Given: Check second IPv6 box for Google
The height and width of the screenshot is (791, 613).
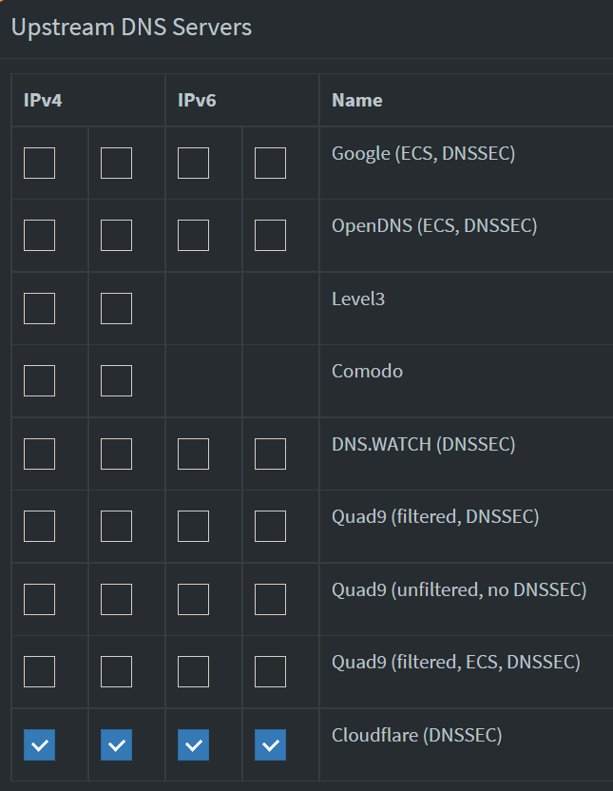Looking at the screenshot, I should 270,163.
